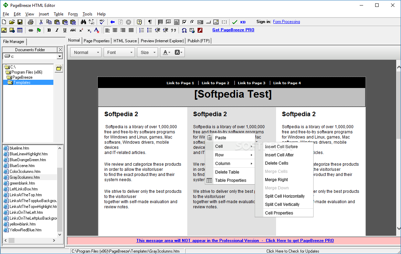401x254 pixels.
Task: Toggle the paragraph marks pilcrow icon
Action: (150, 22)
